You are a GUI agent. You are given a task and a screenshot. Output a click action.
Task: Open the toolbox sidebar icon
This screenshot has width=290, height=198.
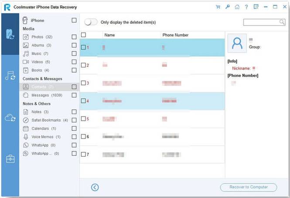tap(10, 159)
